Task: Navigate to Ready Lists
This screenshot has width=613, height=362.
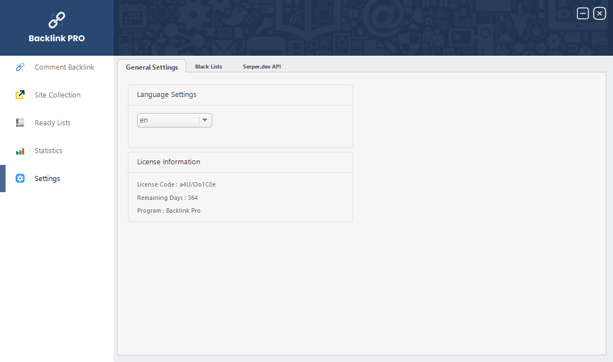Action: point(52,123)
